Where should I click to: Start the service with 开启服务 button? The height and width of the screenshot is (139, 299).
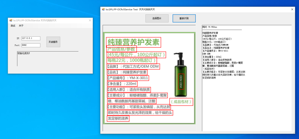(53, 42)
